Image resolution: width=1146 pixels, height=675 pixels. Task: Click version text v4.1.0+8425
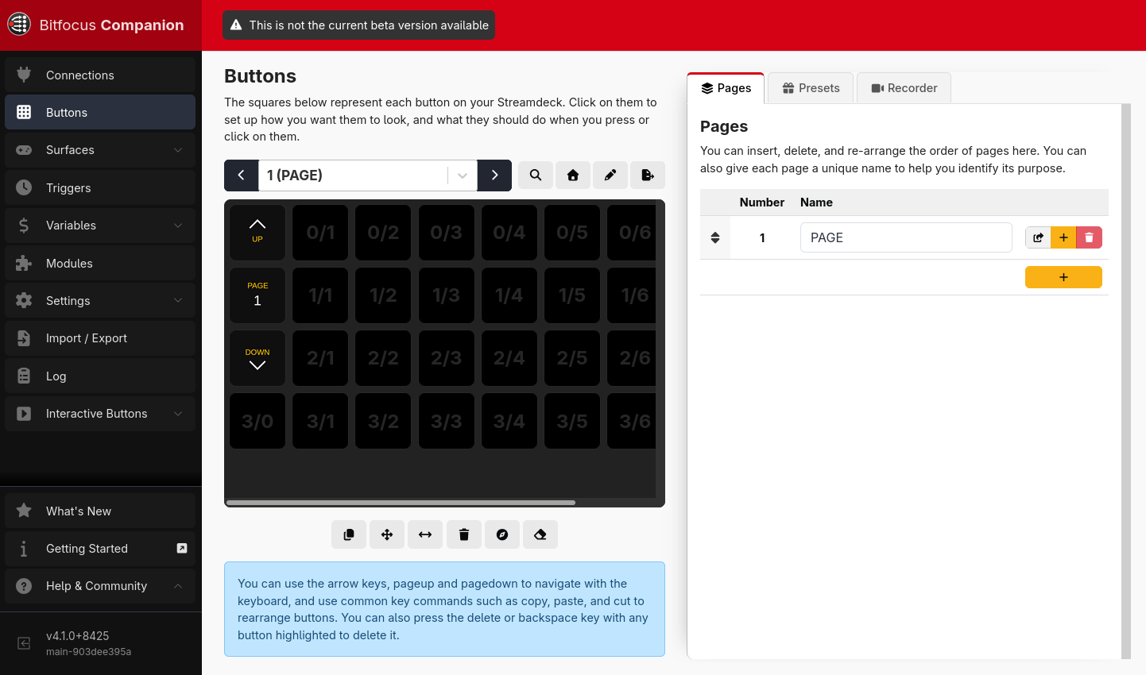pyautogui.click(x=78, y=636)
